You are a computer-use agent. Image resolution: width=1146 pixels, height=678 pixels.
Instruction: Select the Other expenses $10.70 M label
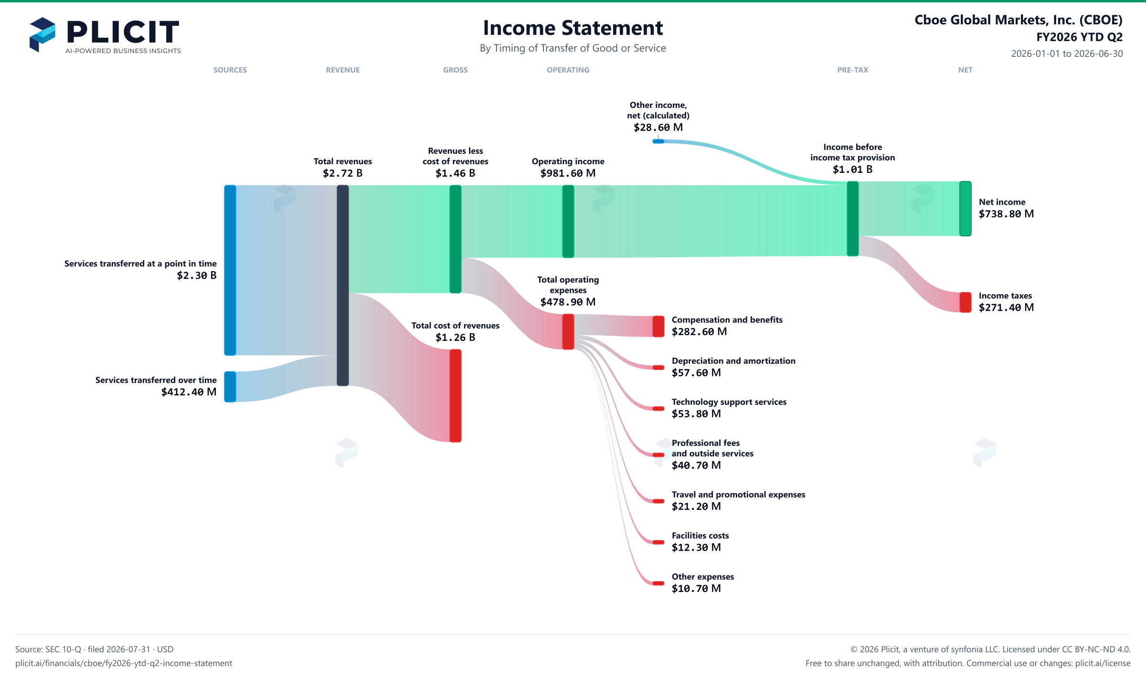(x=703, y=583)
